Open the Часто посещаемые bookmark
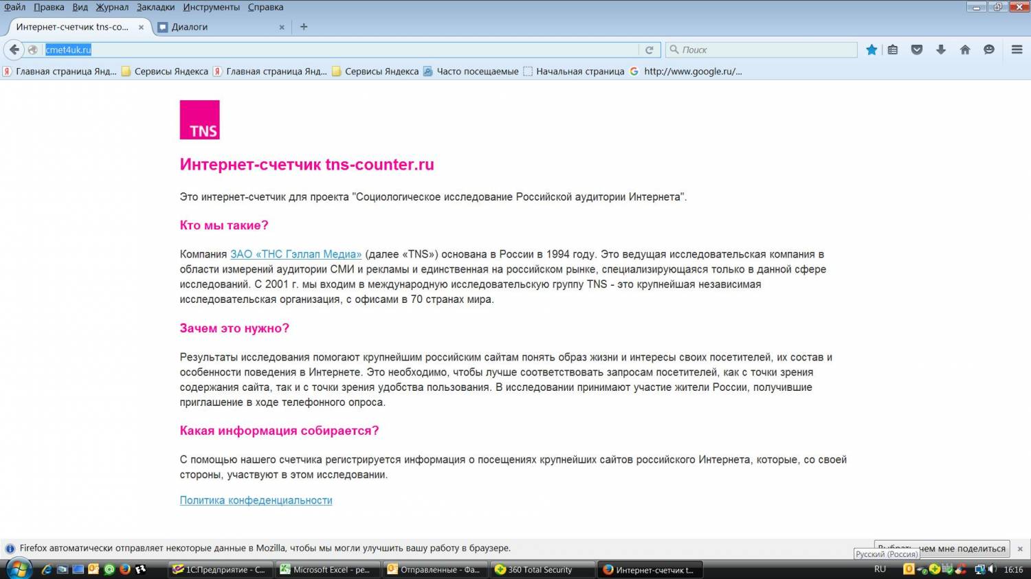This screenshot has width=1031, height=579. click(x=471, y=71)
